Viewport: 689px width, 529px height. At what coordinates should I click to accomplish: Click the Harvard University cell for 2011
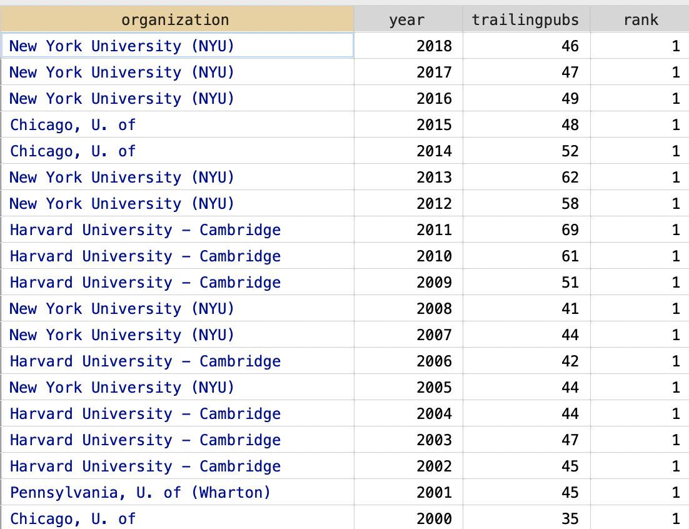tap(145, 230)
